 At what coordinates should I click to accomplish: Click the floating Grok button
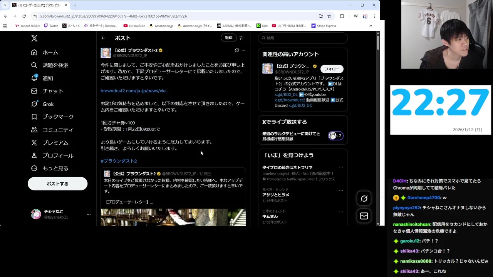click(x=364, y=199)
